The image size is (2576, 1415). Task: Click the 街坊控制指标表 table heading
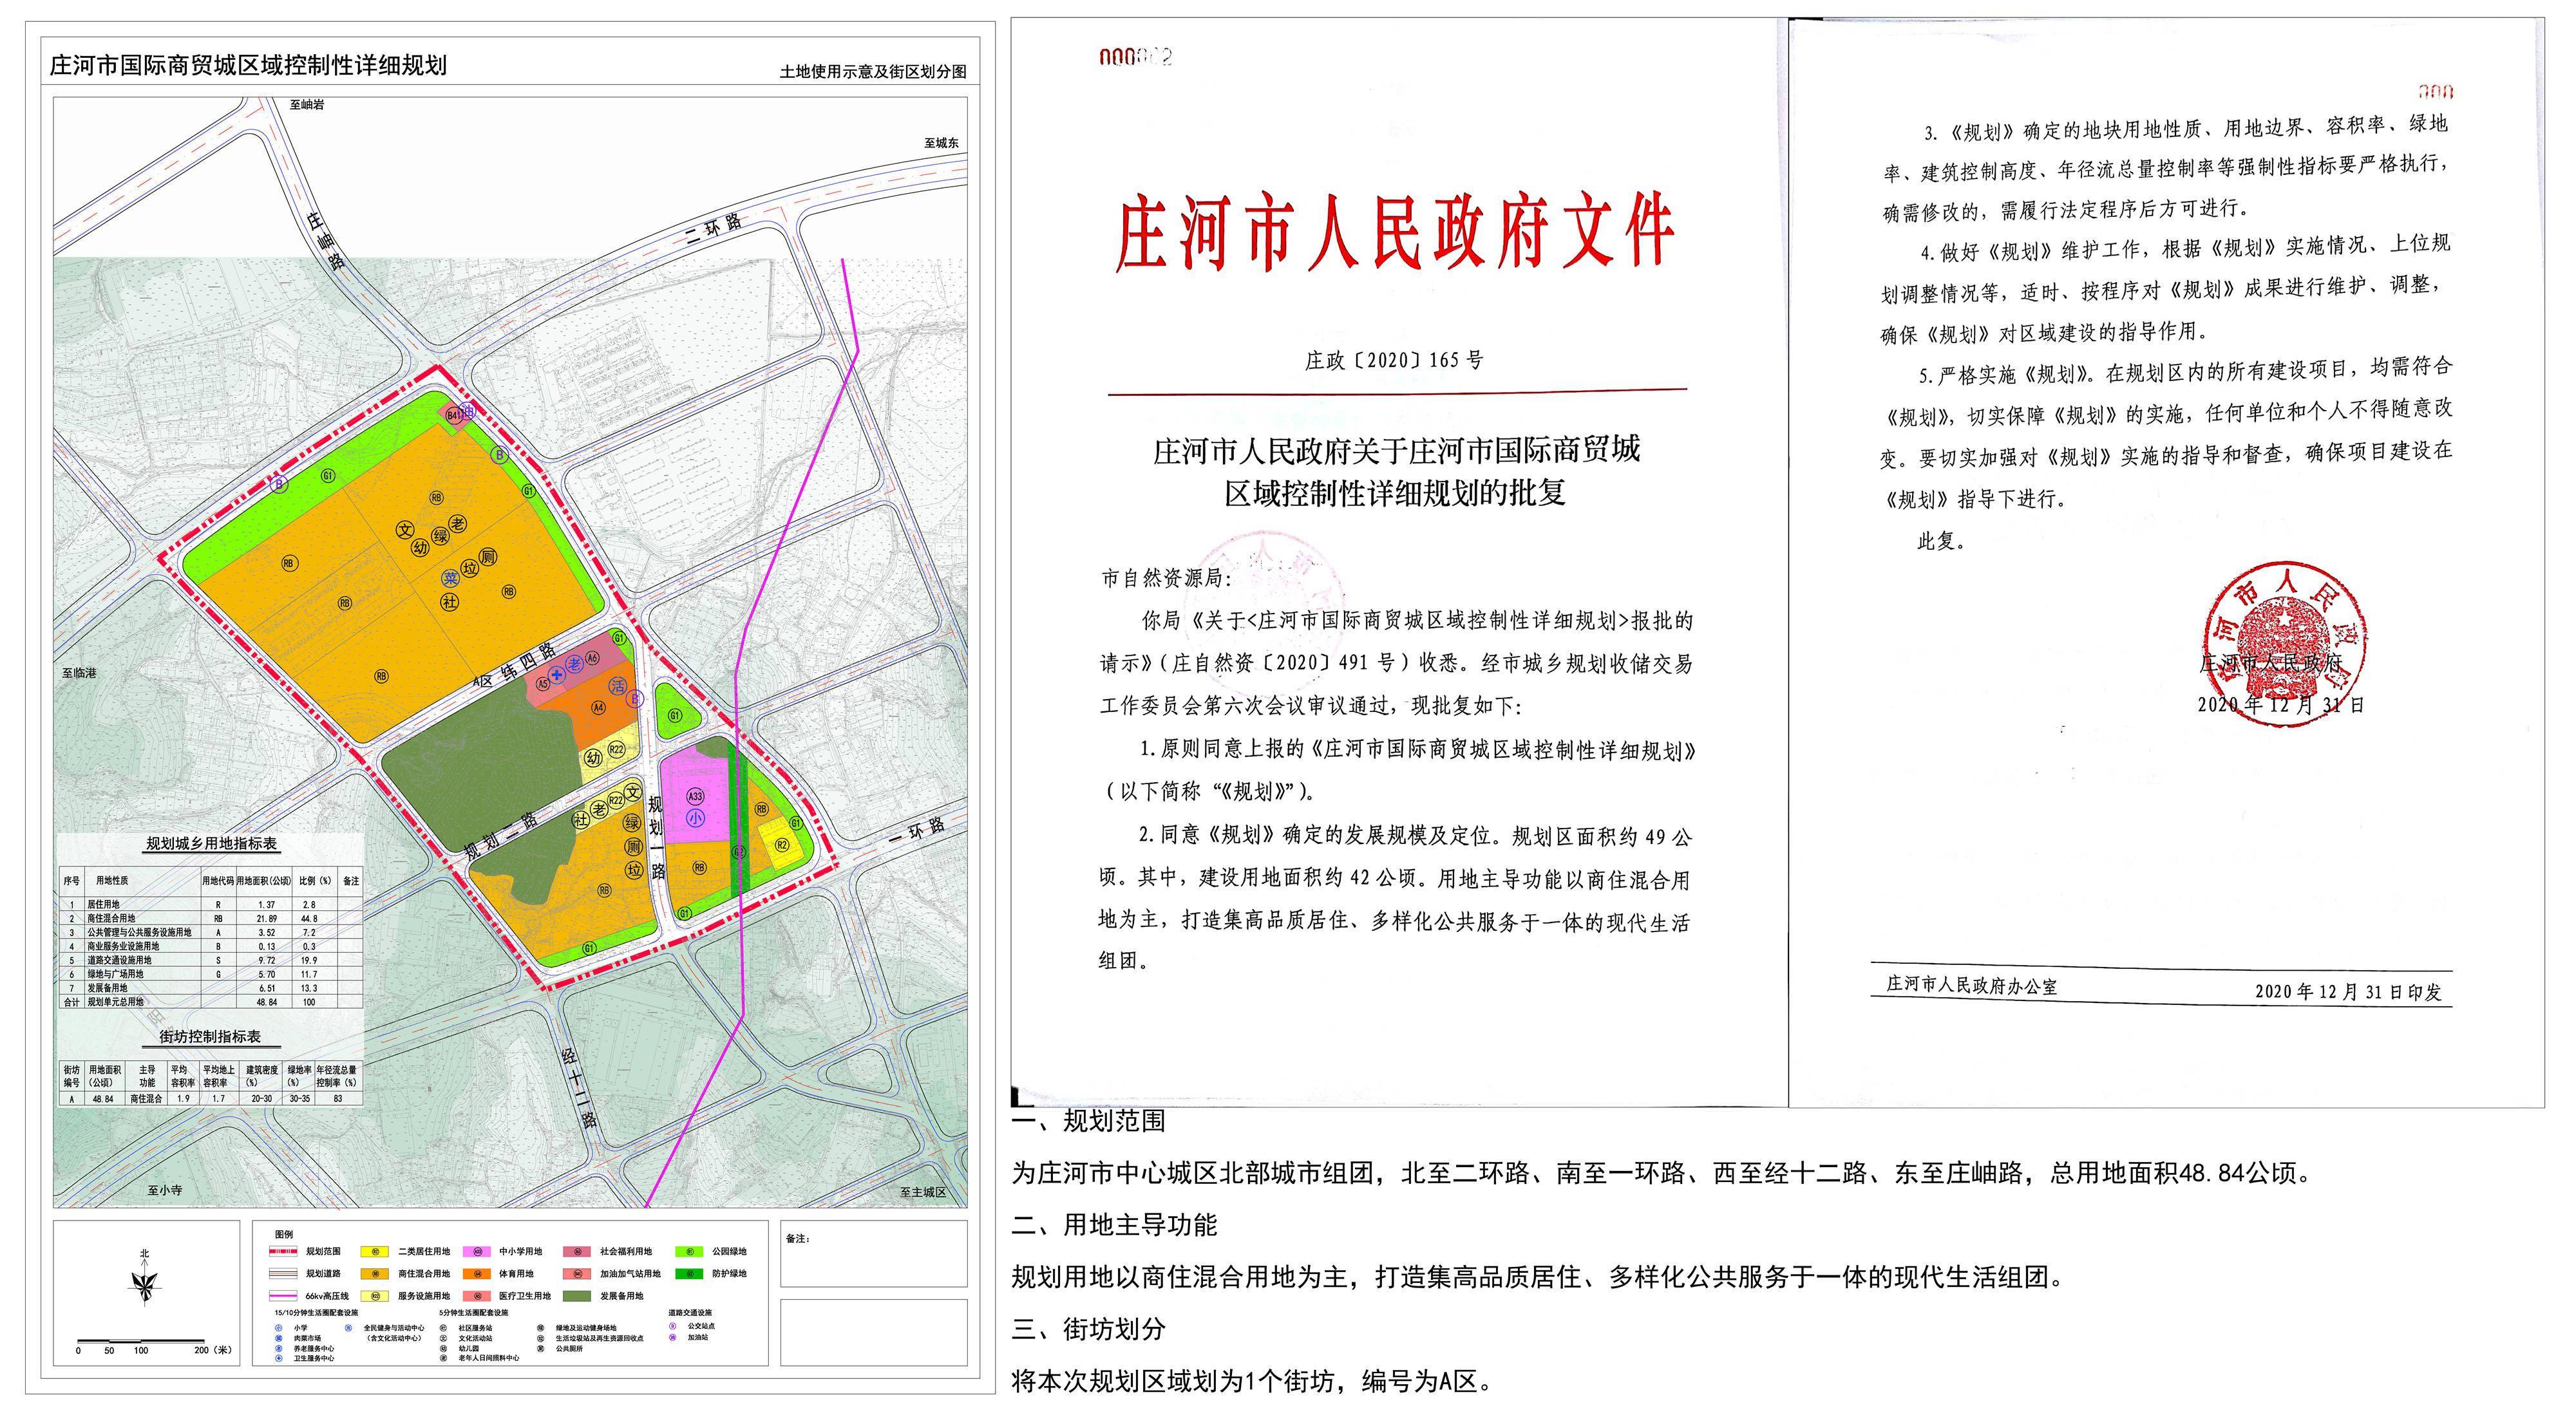point(211,1036)
